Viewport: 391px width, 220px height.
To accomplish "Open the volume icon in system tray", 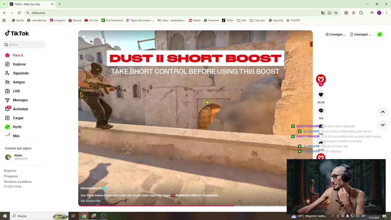I will pos(357,216).
